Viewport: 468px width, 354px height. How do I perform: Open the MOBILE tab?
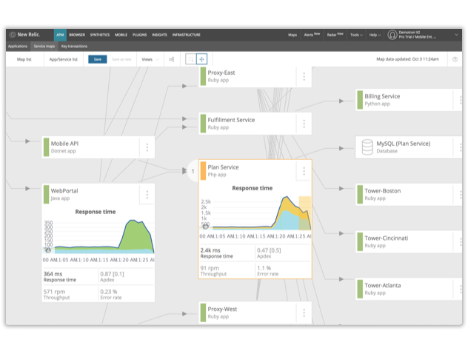point(121,35)
